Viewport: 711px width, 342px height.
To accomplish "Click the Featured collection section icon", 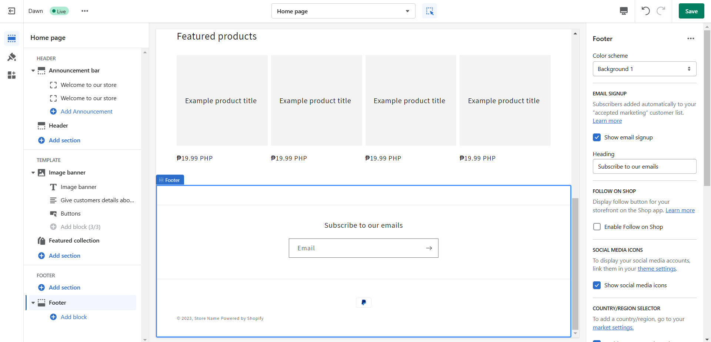I will pos(41,241).
